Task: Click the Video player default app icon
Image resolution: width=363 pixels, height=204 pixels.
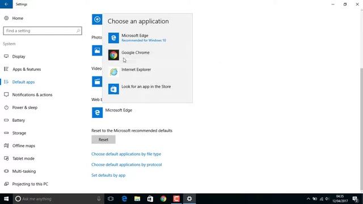Action: (97, 82)
